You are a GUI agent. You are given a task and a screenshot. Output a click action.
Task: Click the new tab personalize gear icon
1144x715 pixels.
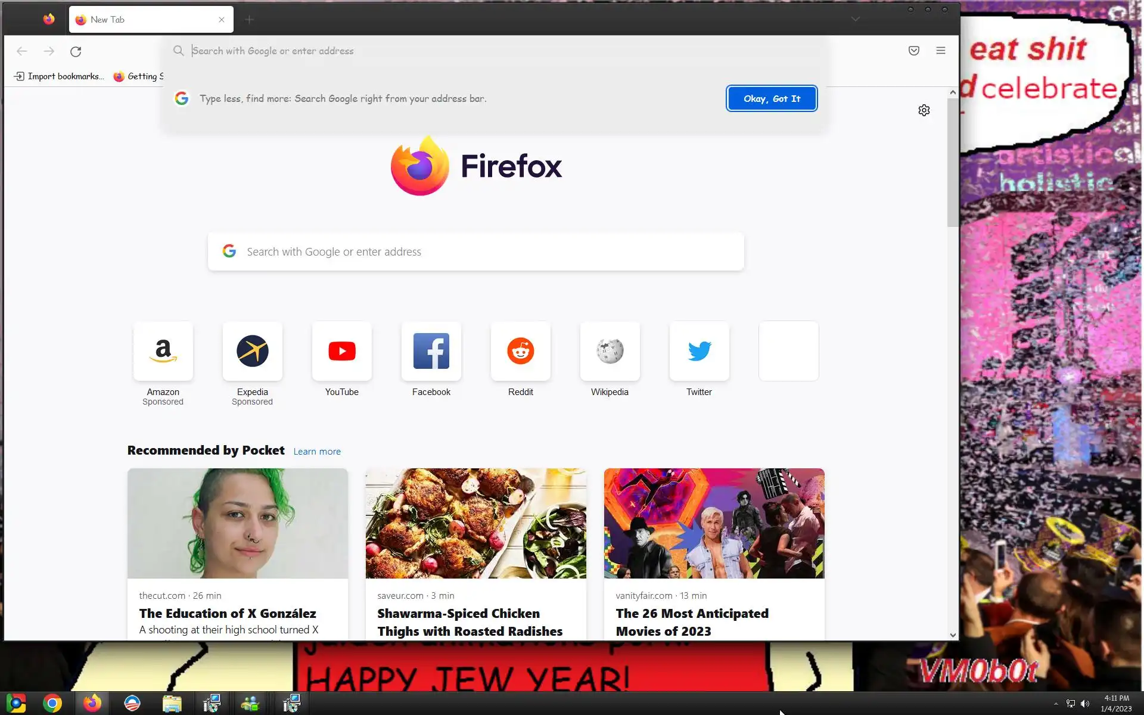click(924, 110)
